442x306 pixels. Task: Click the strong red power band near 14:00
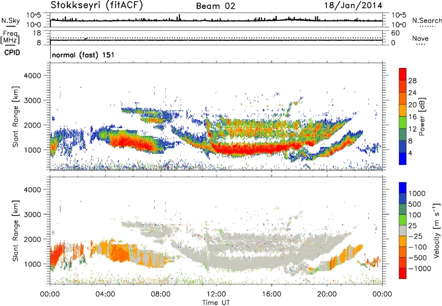click(x=244, y=149)
